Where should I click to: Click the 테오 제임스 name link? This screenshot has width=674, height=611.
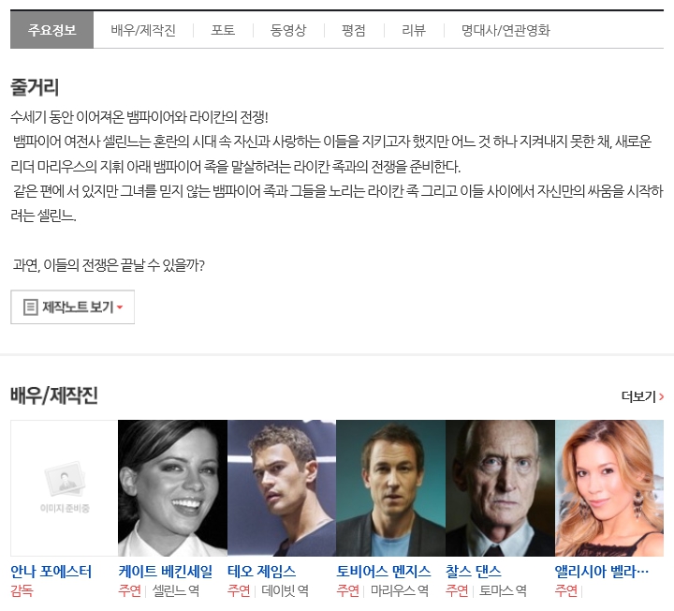pos(262,572)
